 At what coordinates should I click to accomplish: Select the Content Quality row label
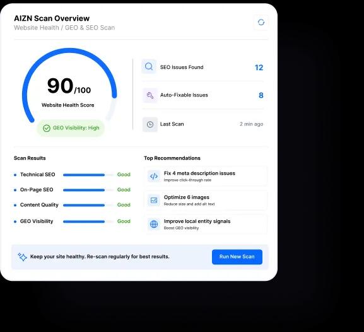click(39, 205)
